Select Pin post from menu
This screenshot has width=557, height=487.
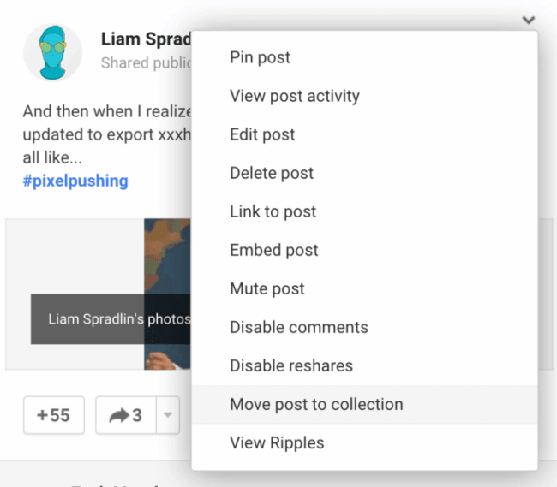pyautogui.click(x=260, y=57)
